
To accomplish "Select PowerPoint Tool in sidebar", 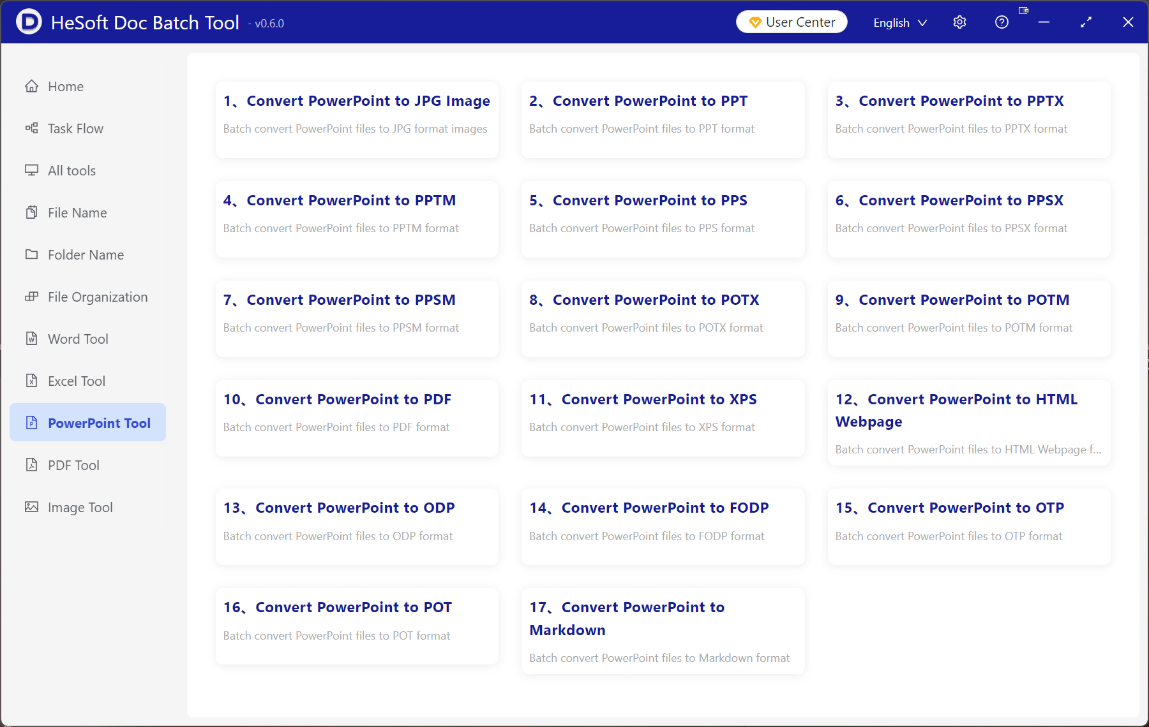I will point(87,423).
